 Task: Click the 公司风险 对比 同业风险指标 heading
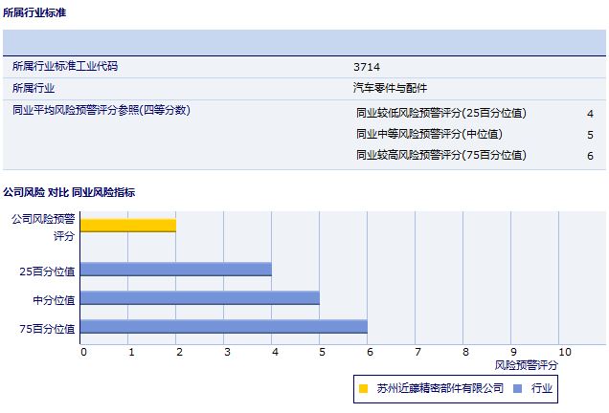(69, 192)
